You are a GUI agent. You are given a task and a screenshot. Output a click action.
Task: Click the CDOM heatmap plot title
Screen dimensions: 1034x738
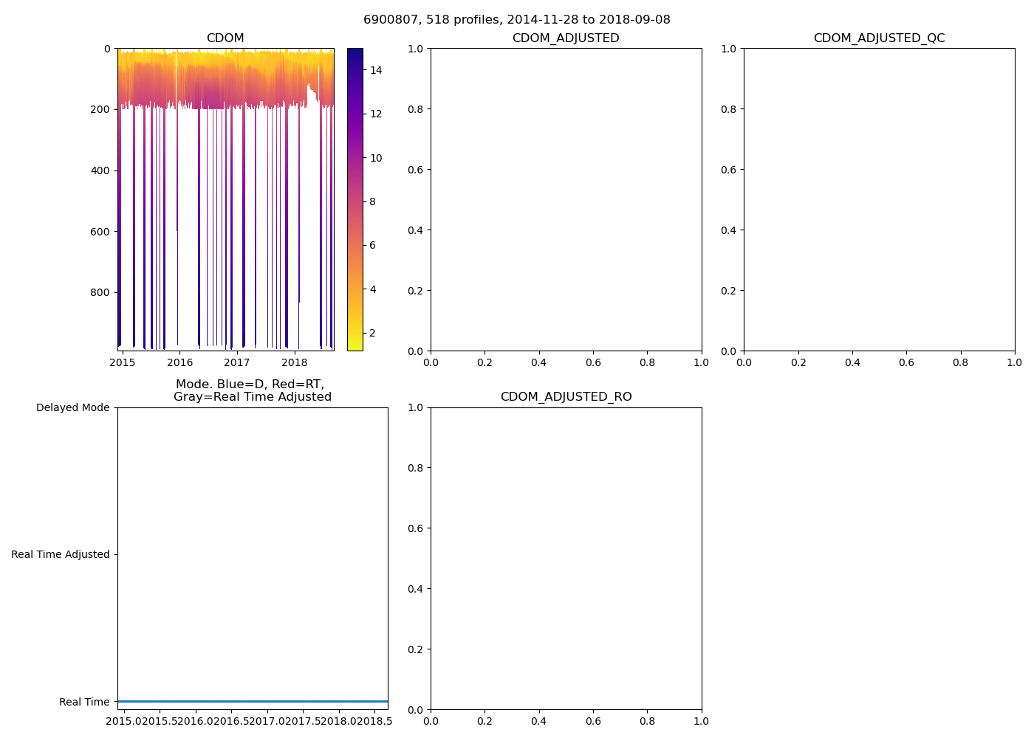225,38
